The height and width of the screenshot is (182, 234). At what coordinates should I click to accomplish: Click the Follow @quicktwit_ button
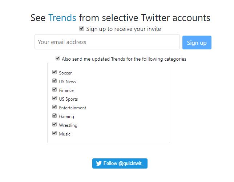point(120,163)
